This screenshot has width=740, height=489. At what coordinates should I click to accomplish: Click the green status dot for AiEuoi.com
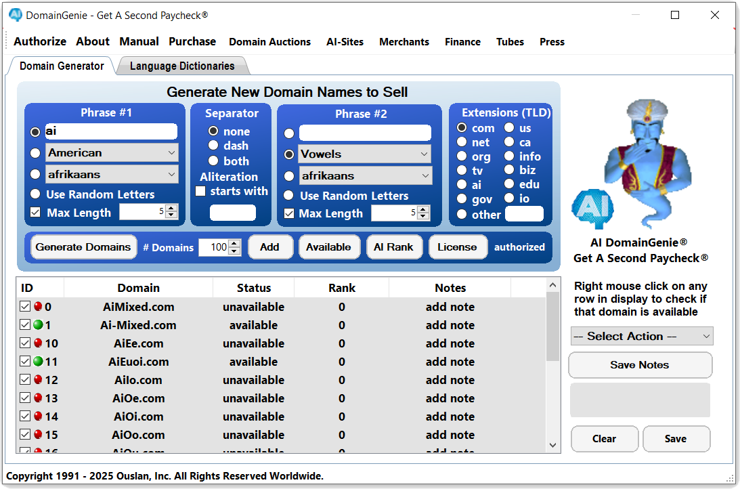point(38,362)
